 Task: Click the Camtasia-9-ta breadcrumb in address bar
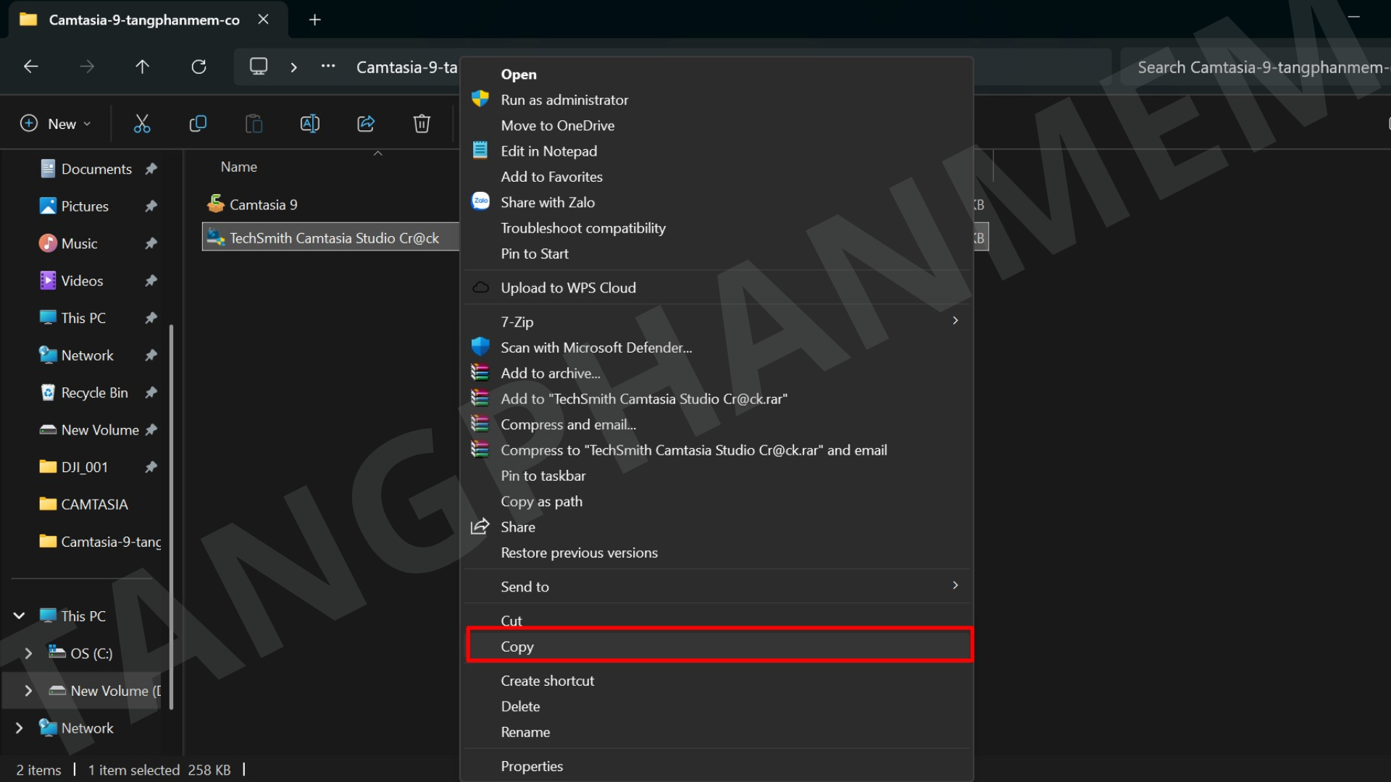point(406,67)
